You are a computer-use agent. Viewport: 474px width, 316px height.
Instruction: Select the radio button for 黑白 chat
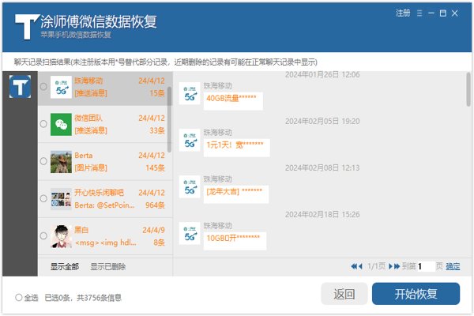(43, 236)
